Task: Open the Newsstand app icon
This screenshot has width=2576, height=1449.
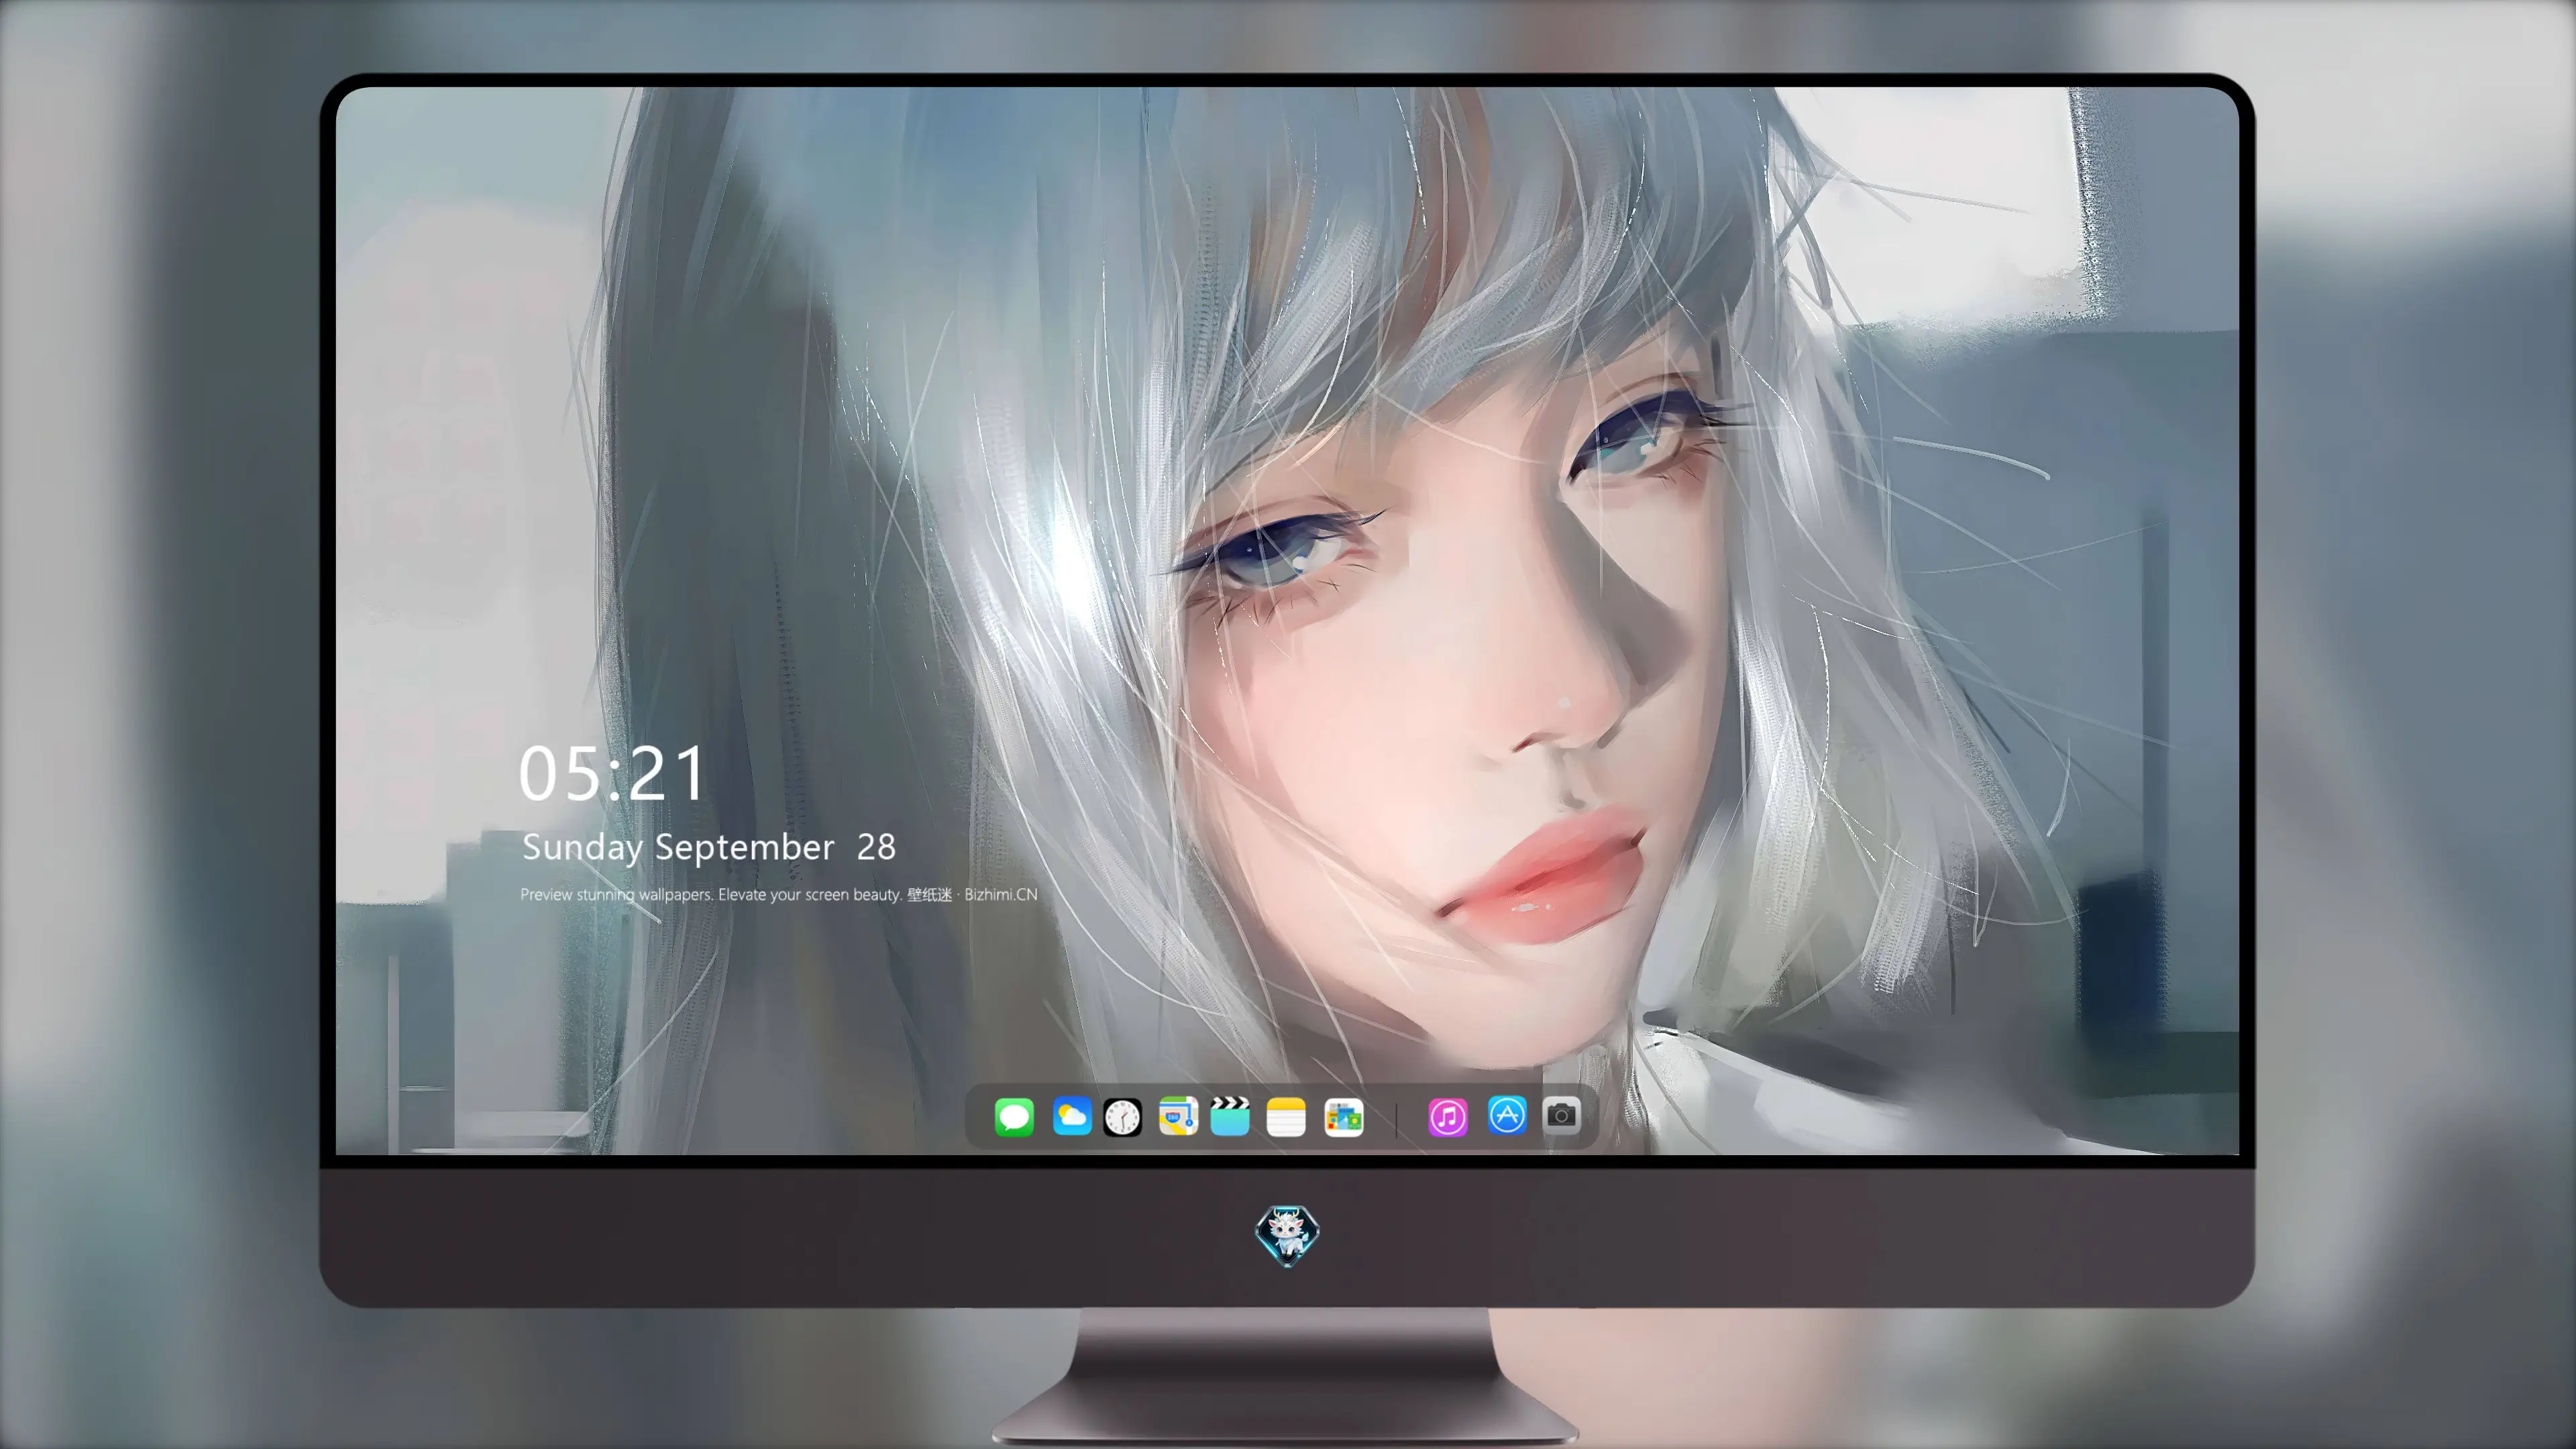Action: [1343, 1117]
